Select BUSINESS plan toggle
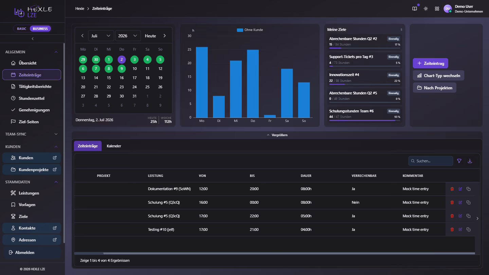The image size is (489, 275). pos(40,29)
